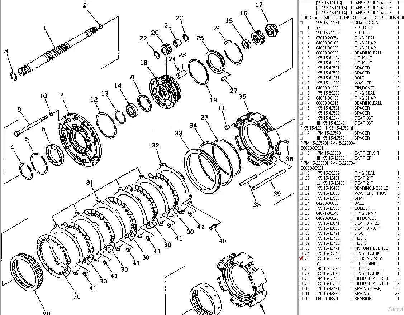The width and height of the screenshot is (404, 315).
Task: Select callout number 7 in the diagram
Action: pyautogui.click(x=61, y=95)
